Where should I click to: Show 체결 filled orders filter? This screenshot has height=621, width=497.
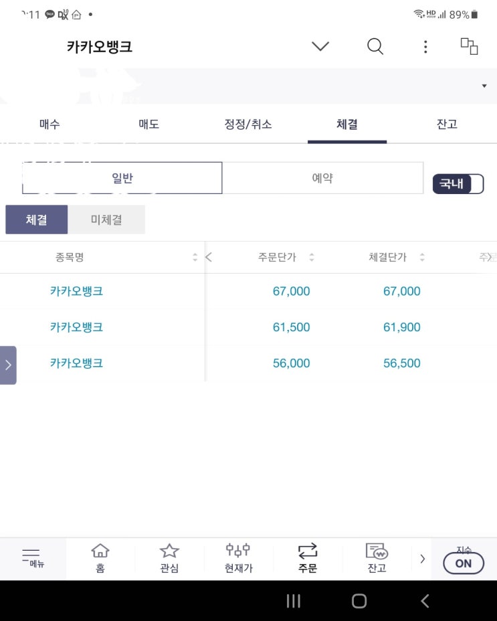pyautogui.click(x=36, y=219)
